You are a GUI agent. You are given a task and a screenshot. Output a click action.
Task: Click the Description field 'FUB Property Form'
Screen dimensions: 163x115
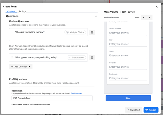pos(52,98)
